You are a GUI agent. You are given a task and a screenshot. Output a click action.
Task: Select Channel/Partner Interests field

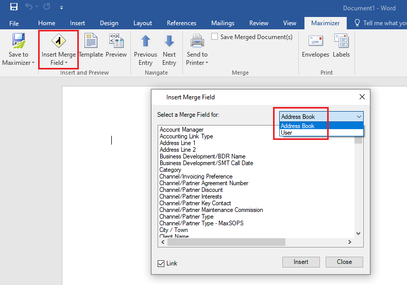(x=191, y=197)
